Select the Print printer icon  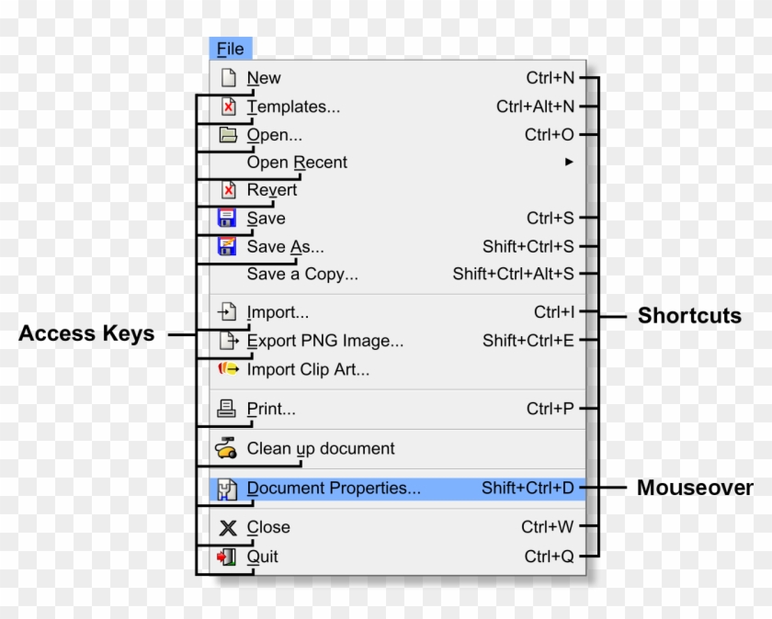(225, 408)
